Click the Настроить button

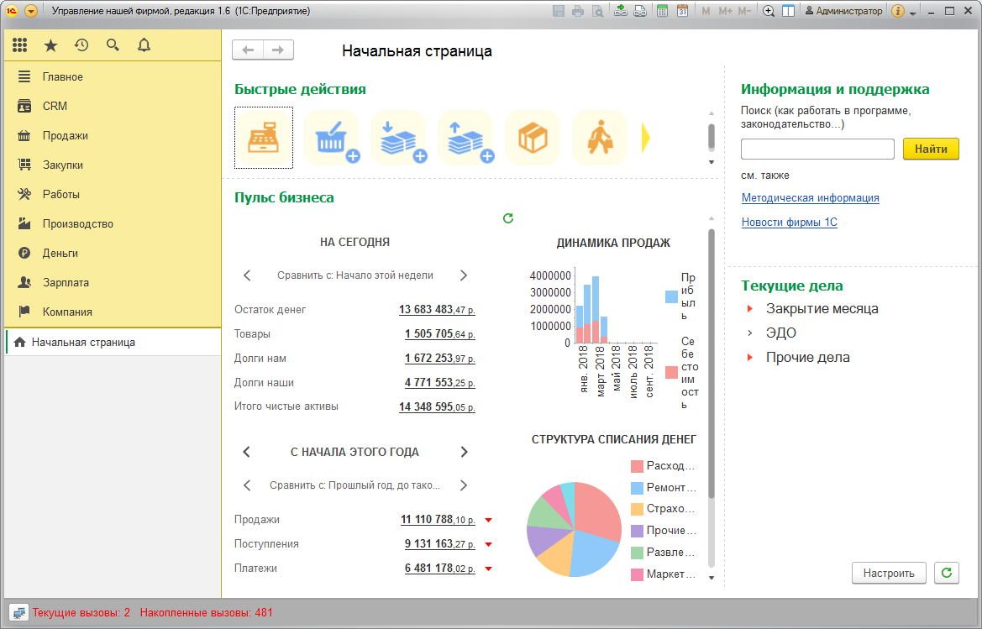pyautogui.click(x=889, y=574)
